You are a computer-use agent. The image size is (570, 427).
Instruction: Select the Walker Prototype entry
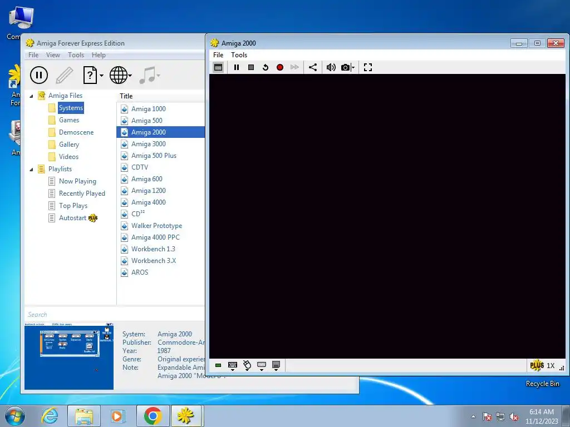click(161, 226)
